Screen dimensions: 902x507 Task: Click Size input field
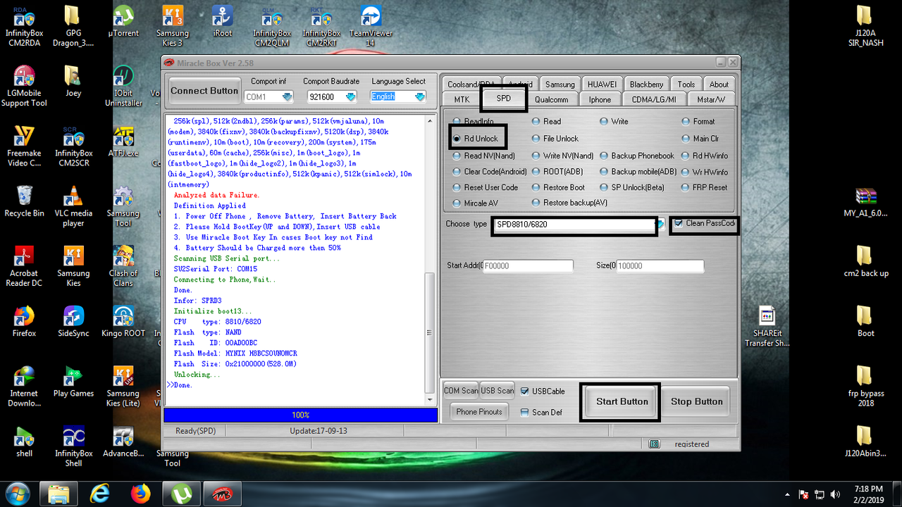(660, 266)
